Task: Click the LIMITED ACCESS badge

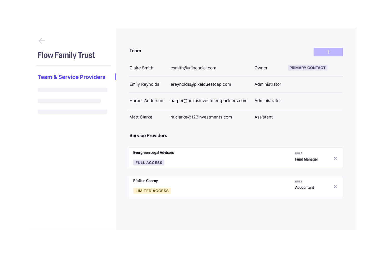Action: coord(152,191)
